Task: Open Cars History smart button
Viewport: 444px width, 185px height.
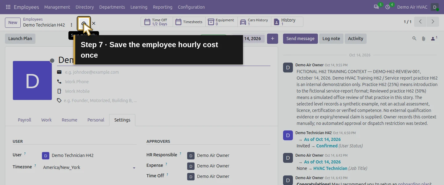Action: coord(254,22)
